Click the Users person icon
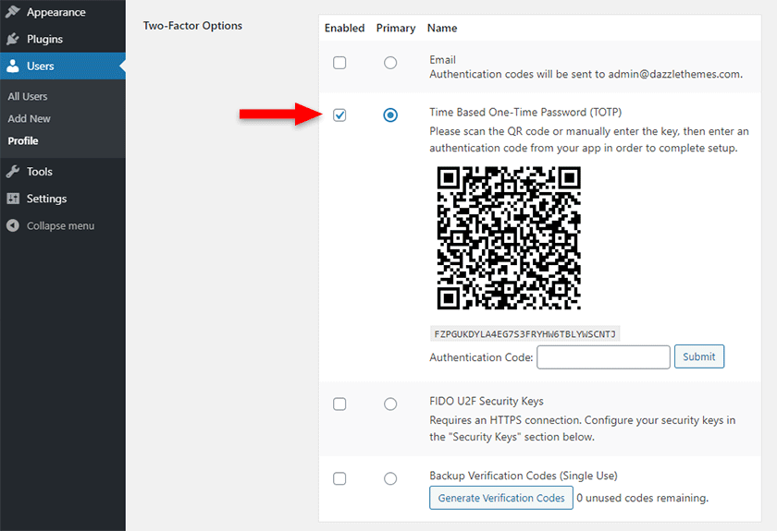This screenshot has height=531, width=777. (x=13, y=66)
